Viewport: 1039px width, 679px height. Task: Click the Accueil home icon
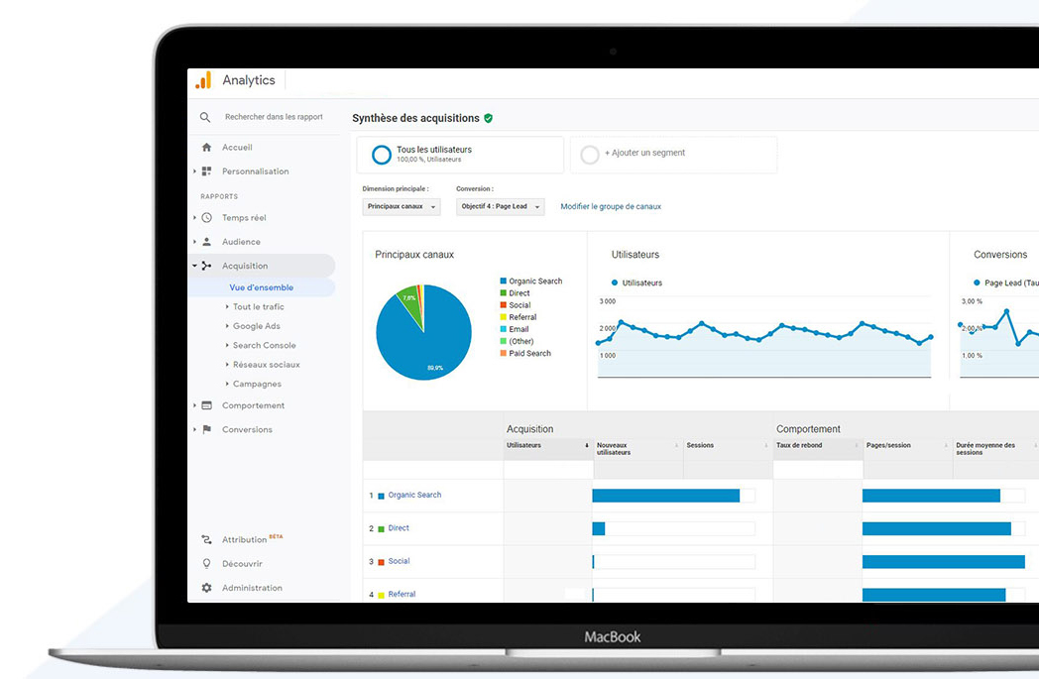pyautogui.click(x=206, y=148)
